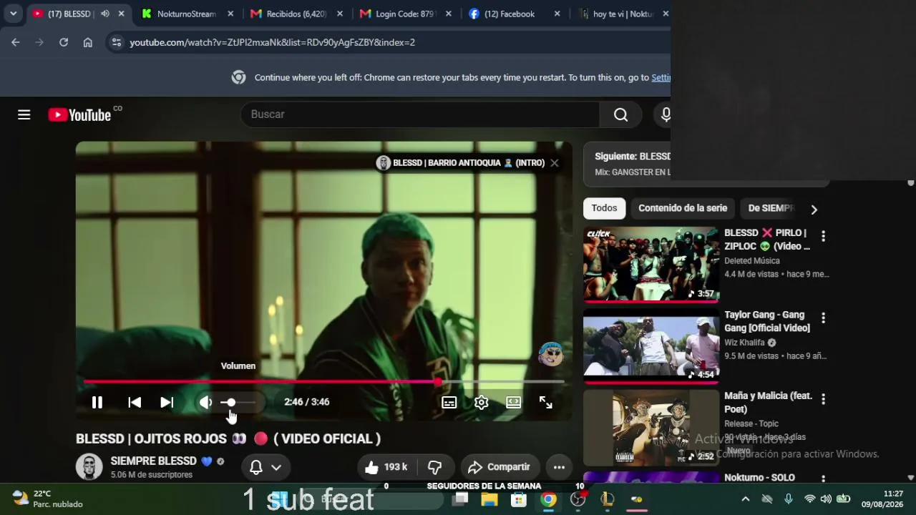Switch to the Login Code Gmail tab

tap(406, 14)
